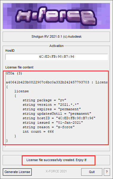The width and height of the screenshot is (113, 179).
Task: Click the updatesUntil line in the license
Action: pyautogui.click(x=57, y=114)
